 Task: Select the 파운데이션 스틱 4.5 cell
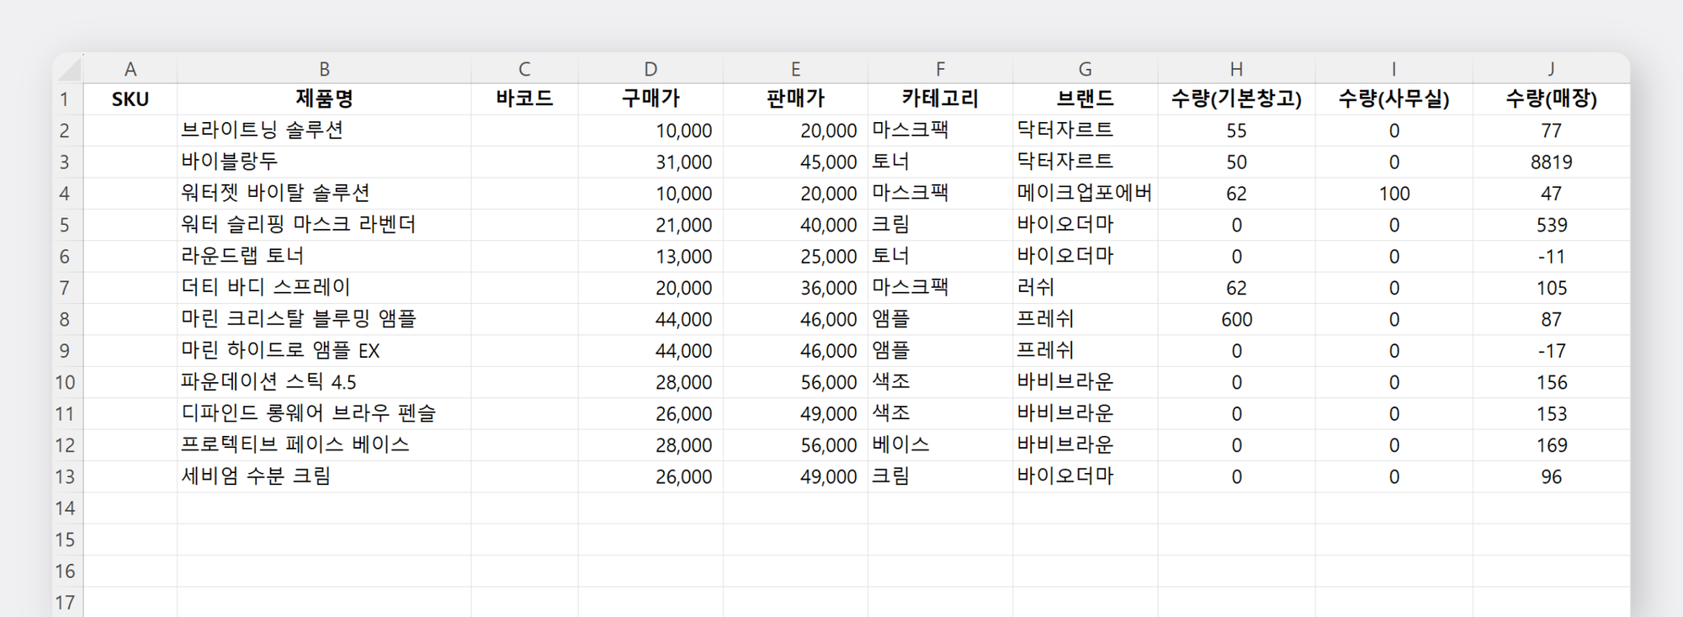[x=324, y=382]
